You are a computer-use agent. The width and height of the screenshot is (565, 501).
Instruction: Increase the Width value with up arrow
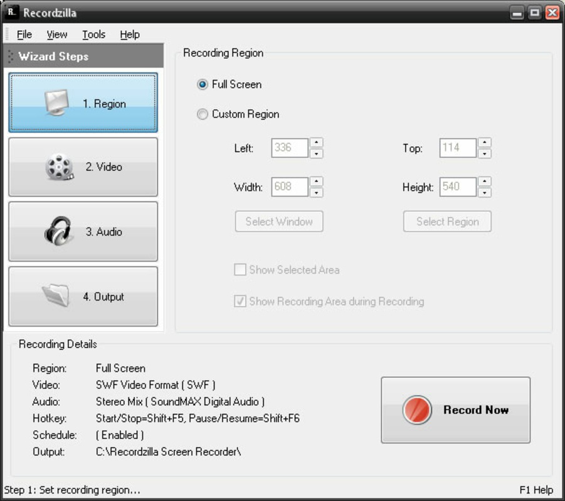click(317, 182)
